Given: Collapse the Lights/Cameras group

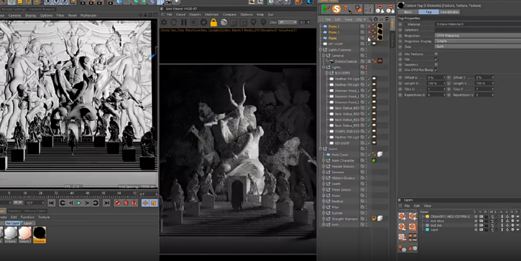Looking at the screenshot, I should coord(320,50).
